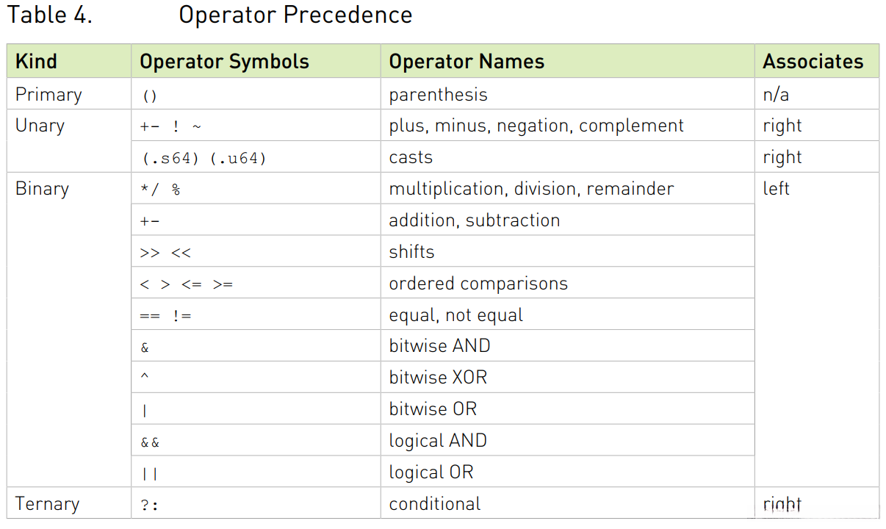This screenshot has height=529, width=886.
Task: Click the 'Operator Names' column header
Action: (x=467, y=62)
